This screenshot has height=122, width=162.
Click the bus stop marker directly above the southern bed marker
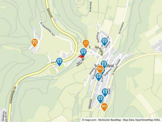tap(100, 99)
